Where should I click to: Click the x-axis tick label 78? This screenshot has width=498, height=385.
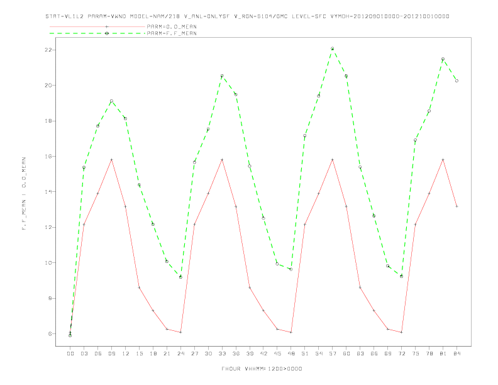(x=429, y=354)
